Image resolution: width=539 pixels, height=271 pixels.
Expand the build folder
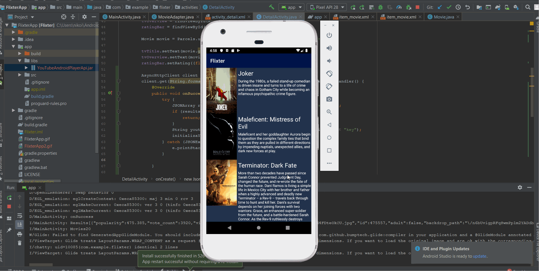(20, 53)
